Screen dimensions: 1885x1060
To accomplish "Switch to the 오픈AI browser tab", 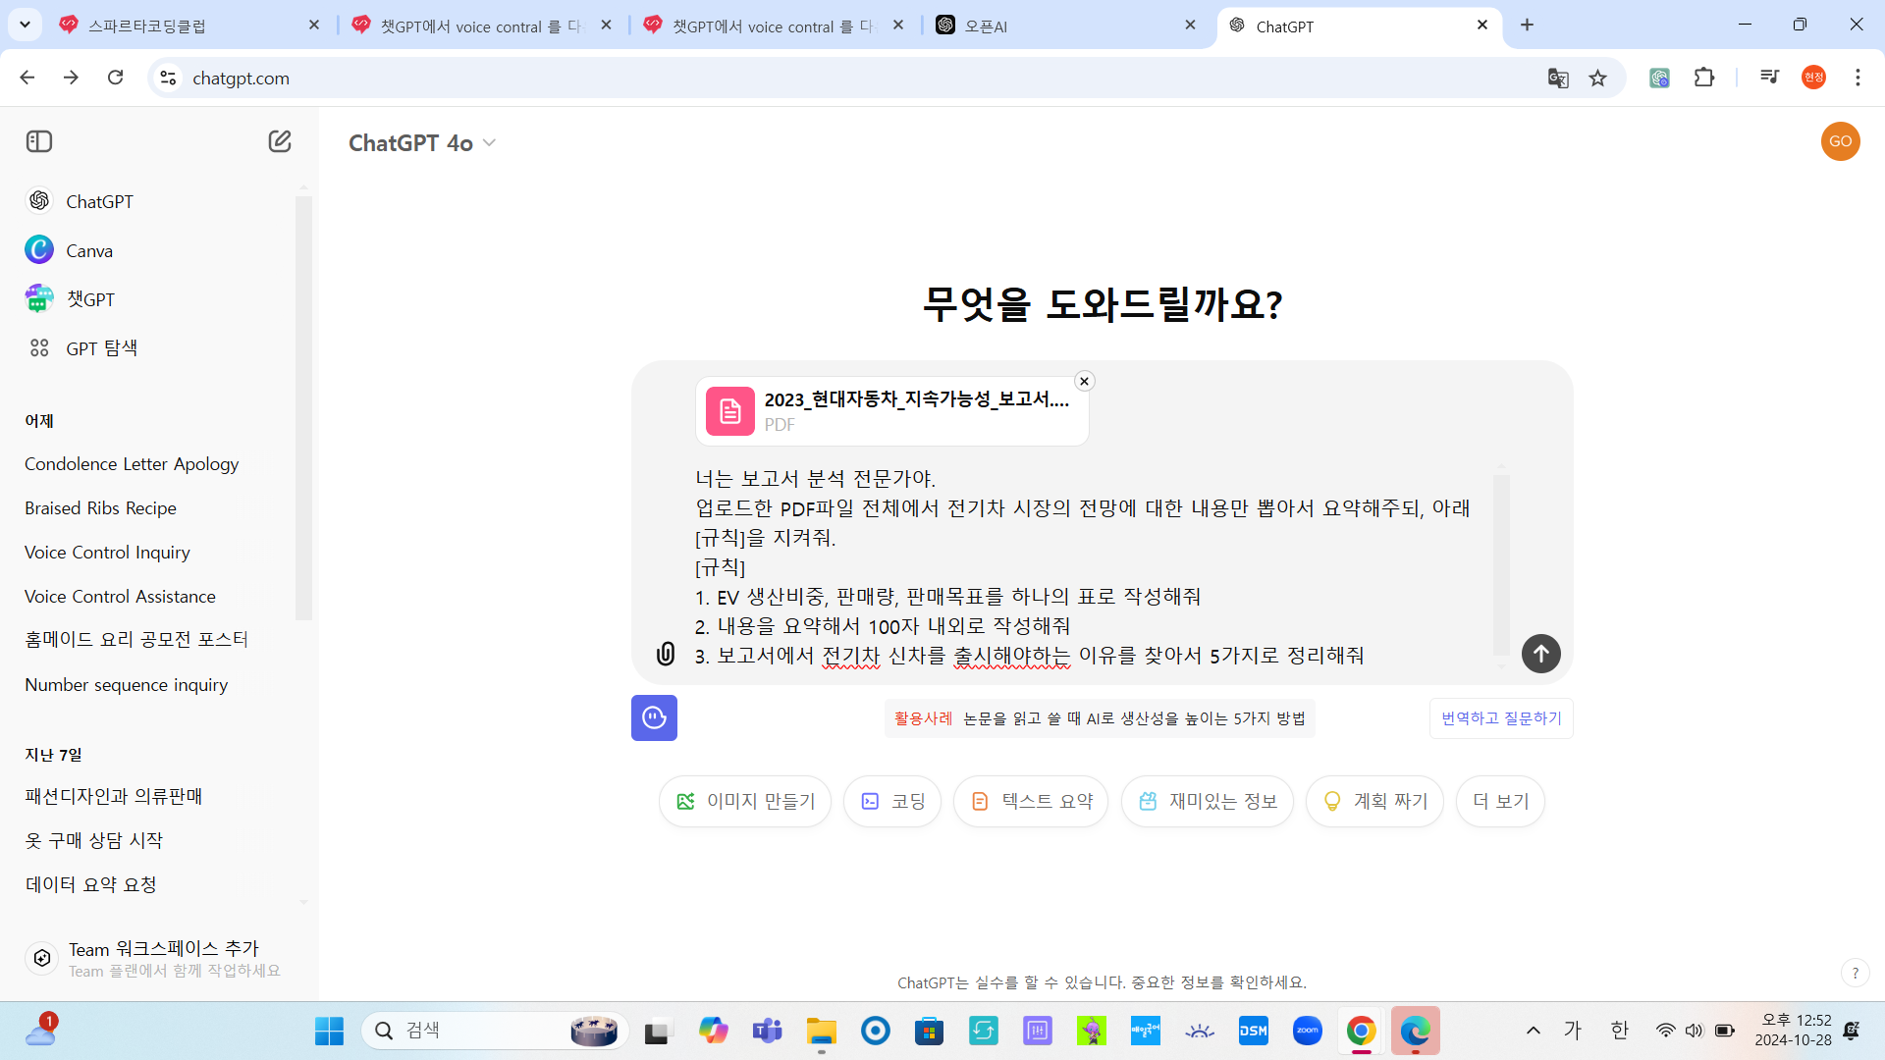I will point(1065,26).
